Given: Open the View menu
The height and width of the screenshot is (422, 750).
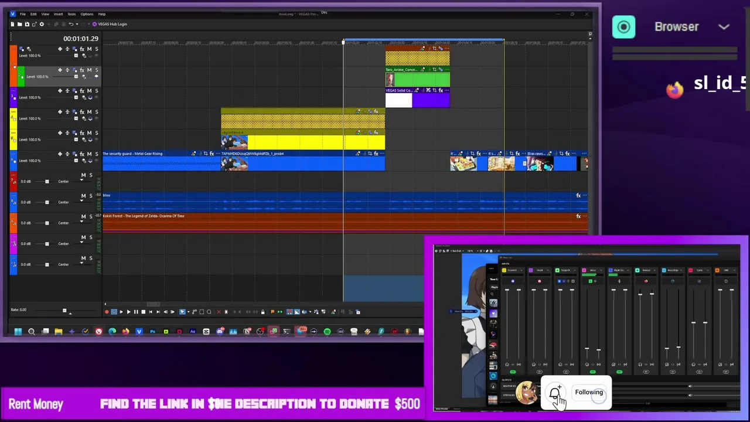Looking at the screenshot, I should click(45, 14).
